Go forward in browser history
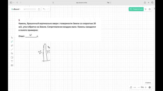Image resolution: width=163 pixels, height=91 pixels. pyautogui.click(x=21, y=3)
